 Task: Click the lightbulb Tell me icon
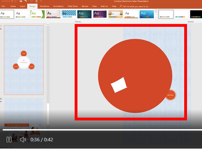[121, 6]
